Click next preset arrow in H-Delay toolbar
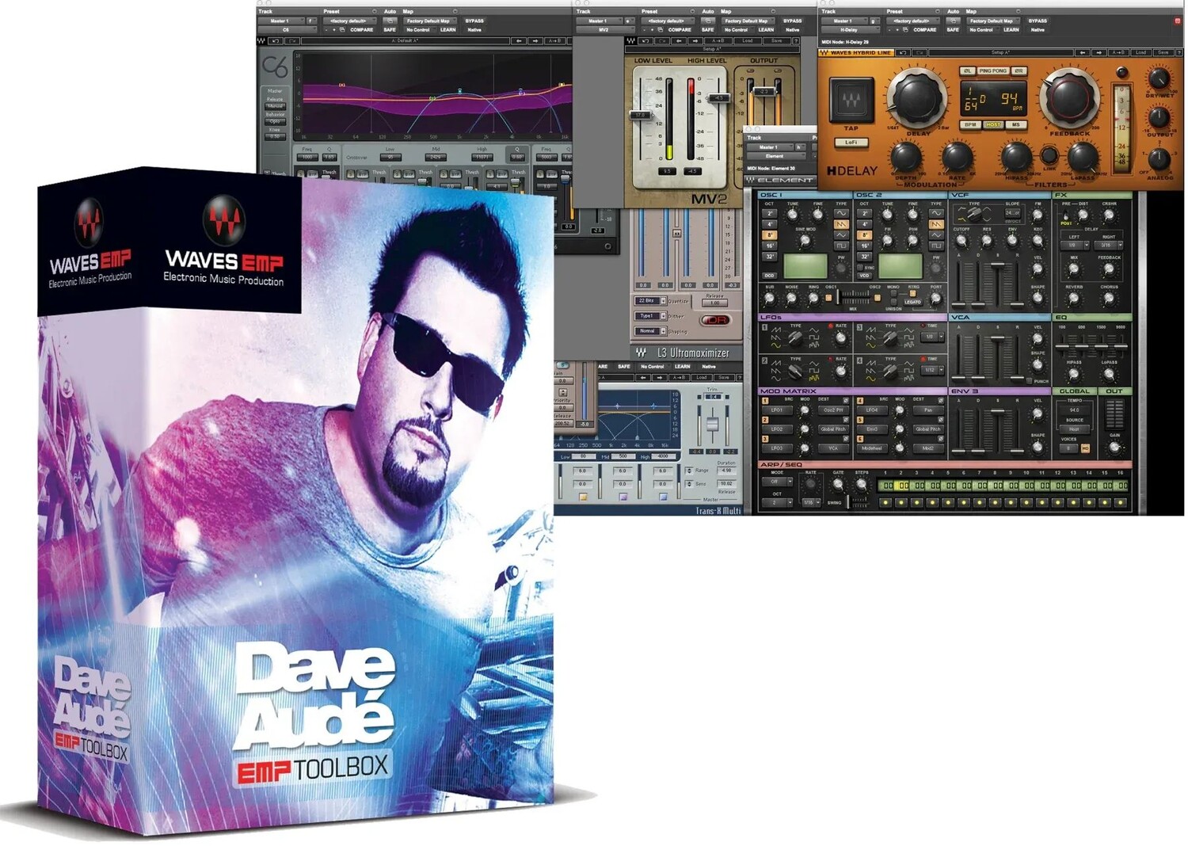1188x846 pixels. point(1101,52)
